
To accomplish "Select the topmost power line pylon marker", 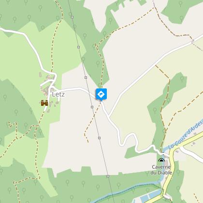I will click(72, 17).
